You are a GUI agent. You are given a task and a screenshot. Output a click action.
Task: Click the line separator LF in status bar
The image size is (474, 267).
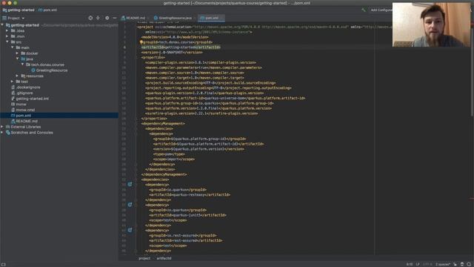pyautogui.click(x=418, y=264)
